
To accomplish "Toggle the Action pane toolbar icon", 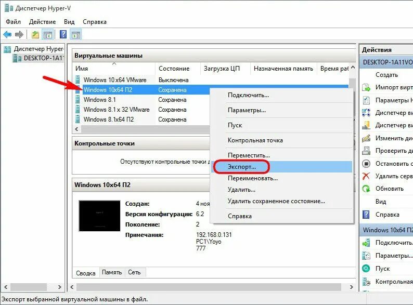I will (x=76, y=34).
